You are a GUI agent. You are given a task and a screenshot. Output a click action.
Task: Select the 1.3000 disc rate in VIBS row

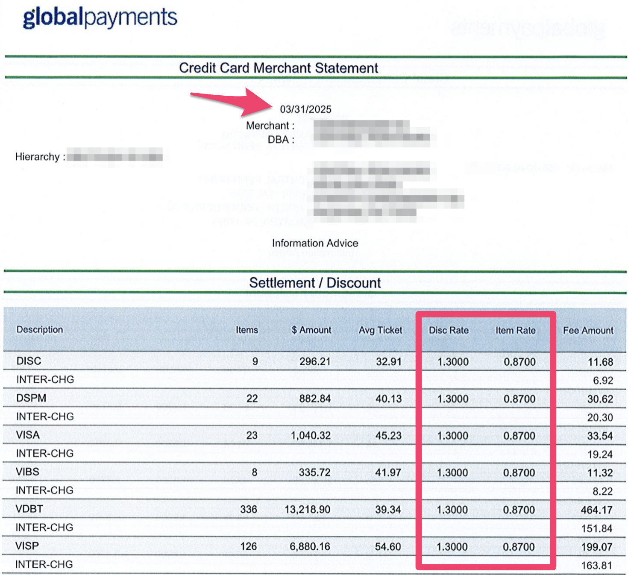tap(452, 473)
